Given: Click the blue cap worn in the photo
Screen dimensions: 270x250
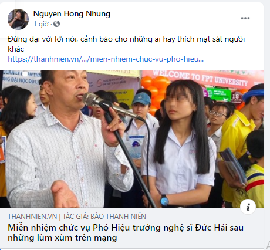Looking at the screenshot, I should click(x=141, y=99).
